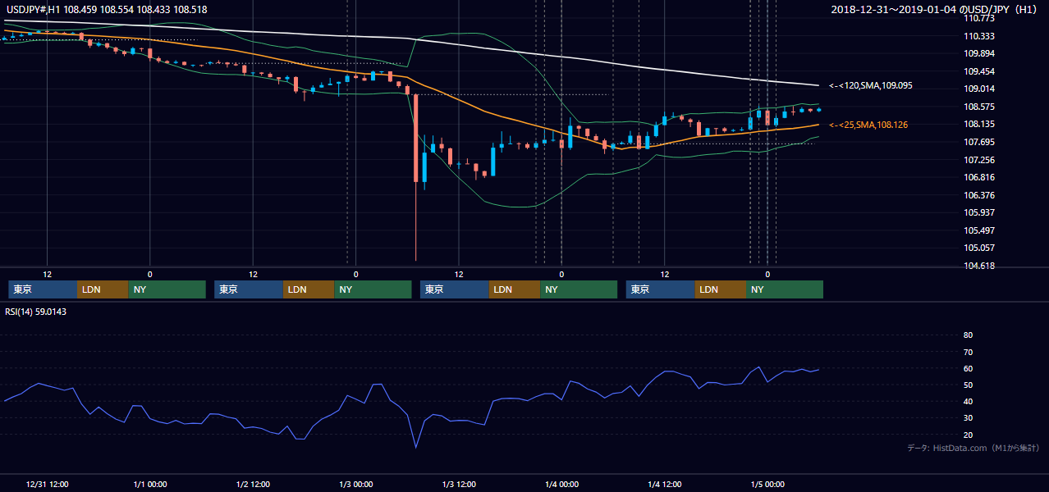Select the 1/4 00:00 time axis label
The image size is (1049, 492).
tap(561, 485)
